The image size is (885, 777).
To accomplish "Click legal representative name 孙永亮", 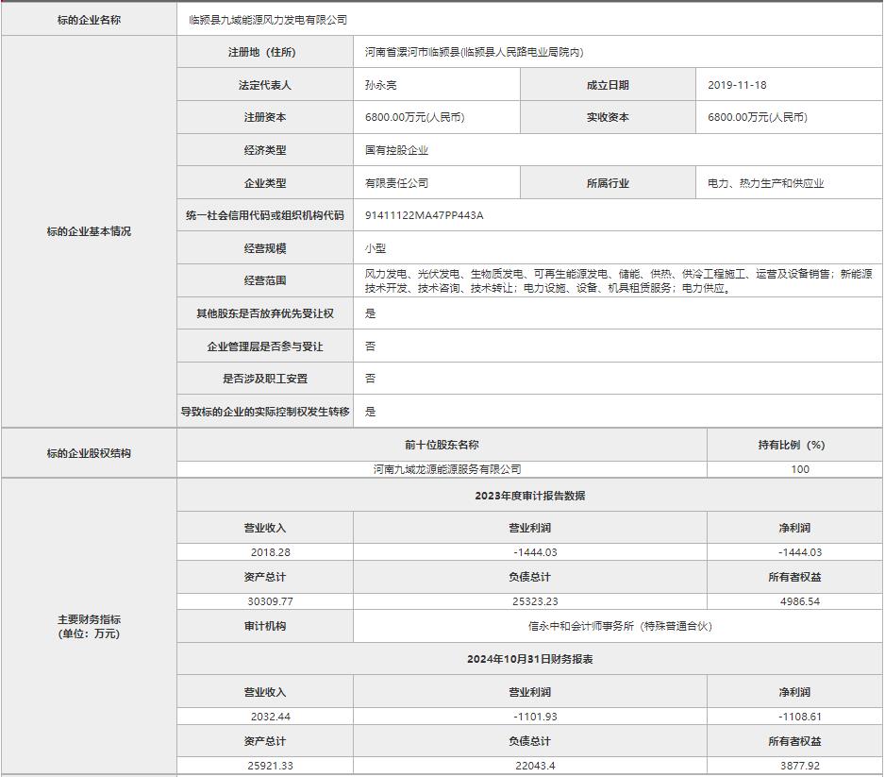I will point(381,85).
